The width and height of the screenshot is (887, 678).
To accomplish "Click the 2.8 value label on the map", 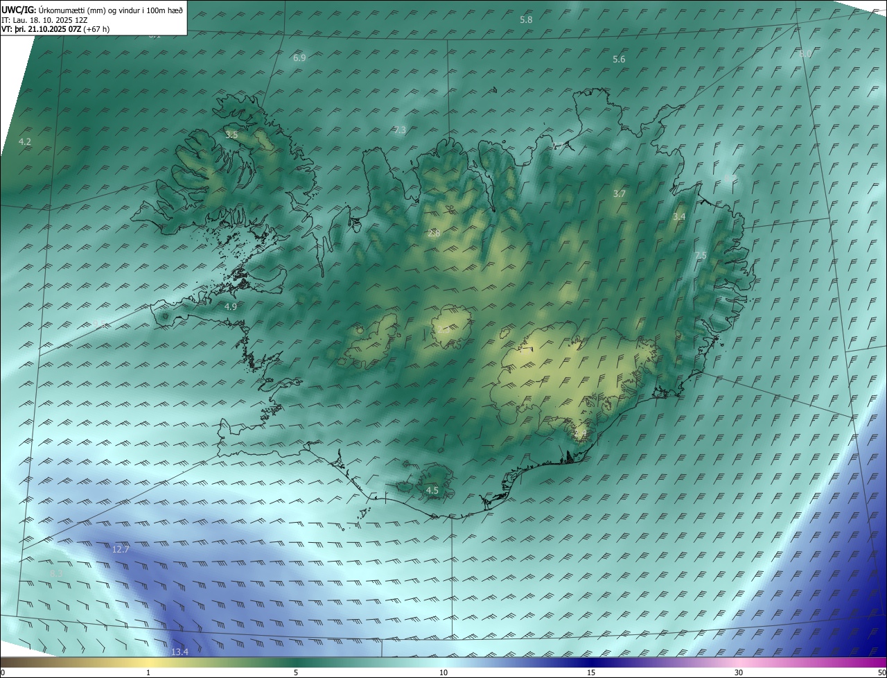I will [434, 234].
